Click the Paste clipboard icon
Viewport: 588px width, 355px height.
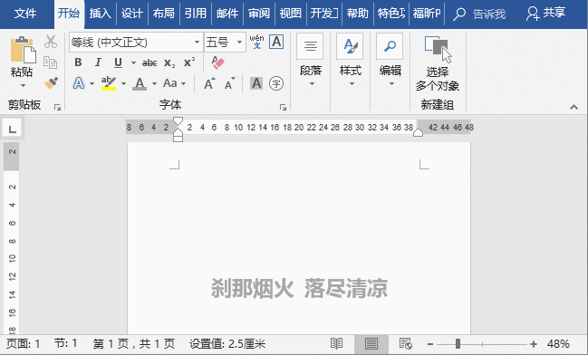pyautogui.click(x=23, y=50)
